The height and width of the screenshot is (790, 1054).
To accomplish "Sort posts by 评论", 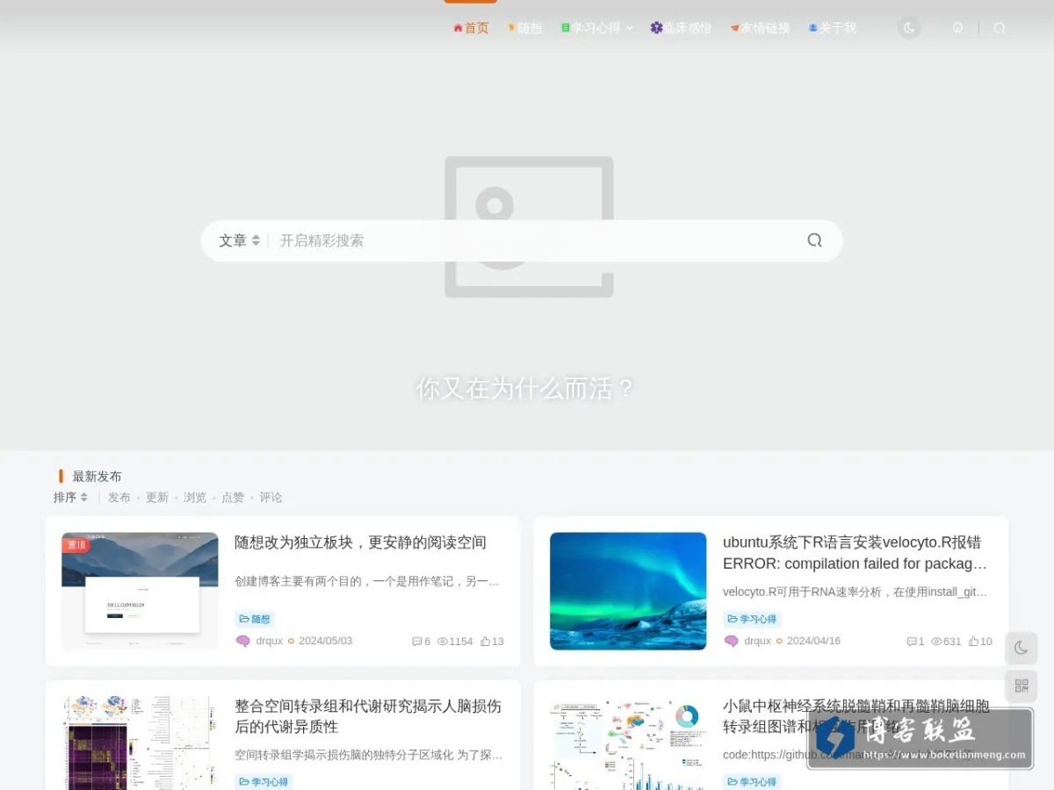I will click(x=271, y=498).
